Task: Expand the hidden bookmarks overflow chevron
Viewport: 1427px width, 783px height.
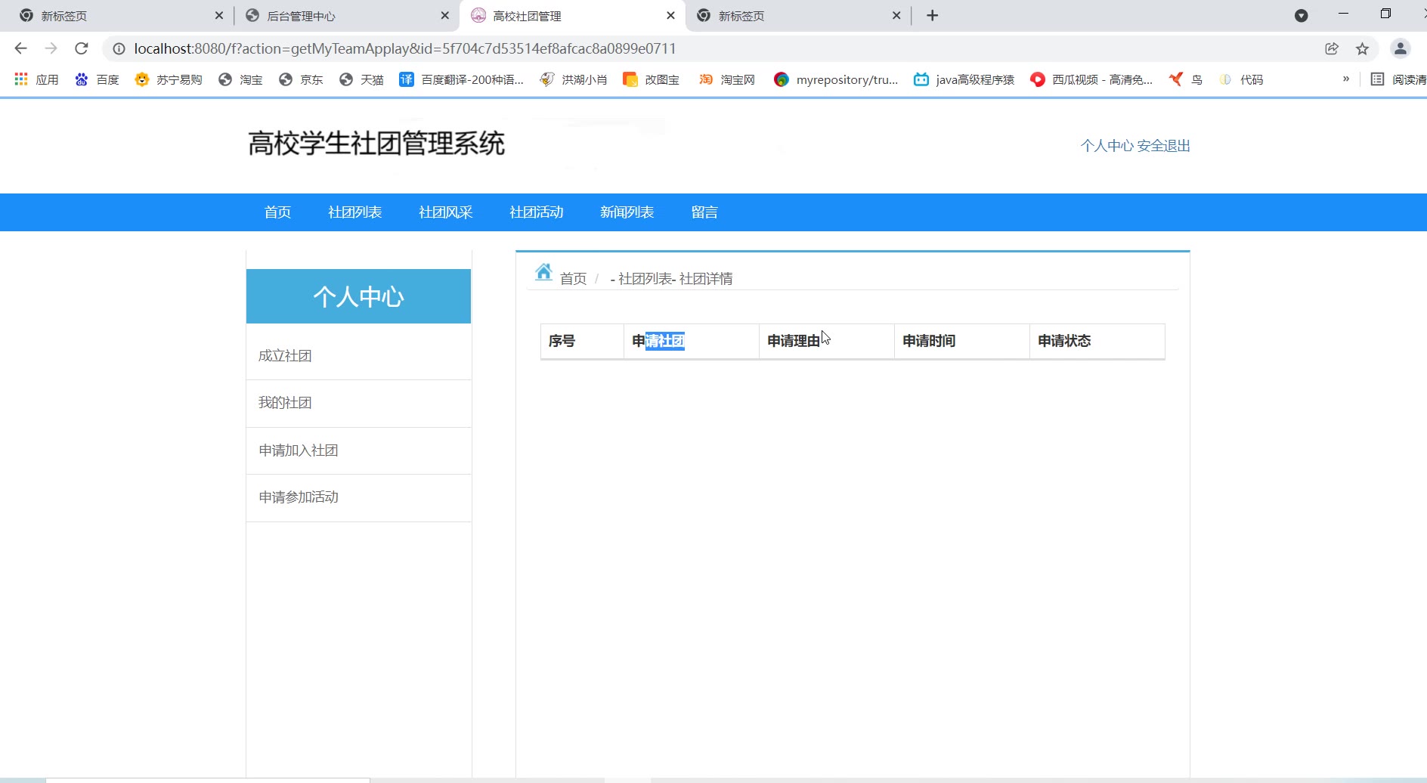Action: [x=1345, y=79]
